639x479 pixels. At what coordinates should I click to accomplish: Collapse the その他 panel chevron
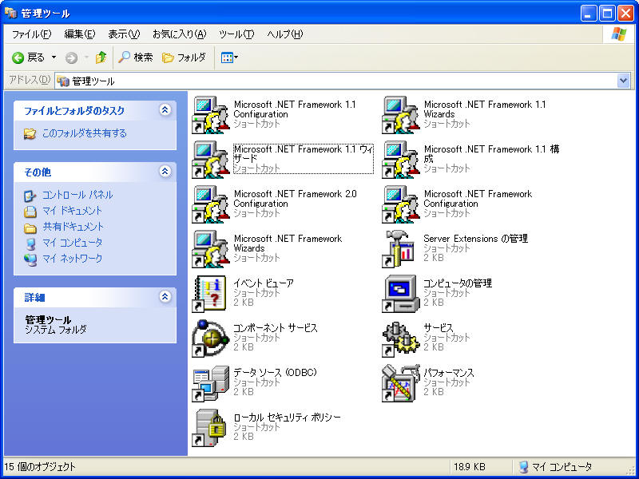[165, 172]
